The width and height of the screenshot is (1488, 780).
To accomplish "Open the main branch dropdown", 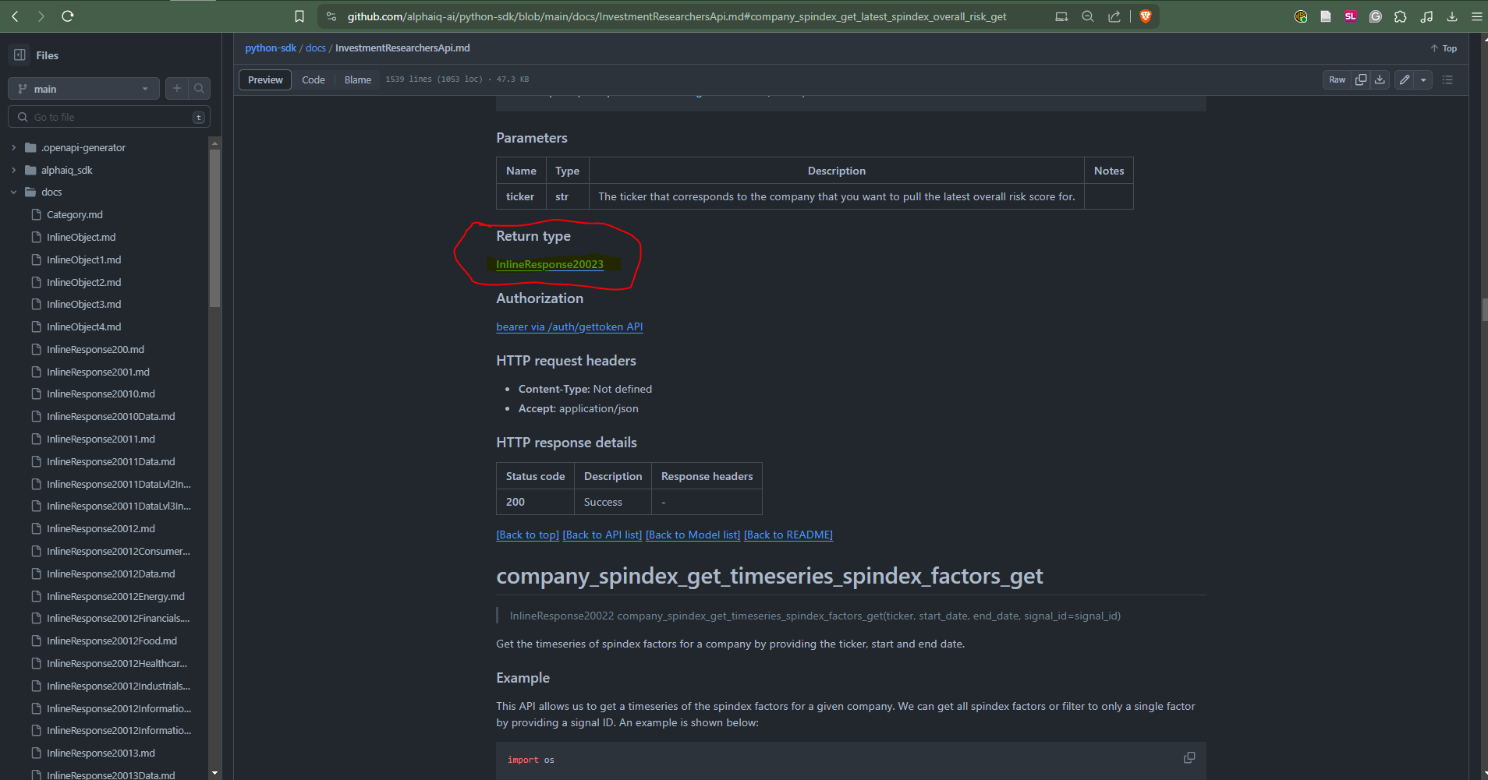I will [x=83, y=89].
